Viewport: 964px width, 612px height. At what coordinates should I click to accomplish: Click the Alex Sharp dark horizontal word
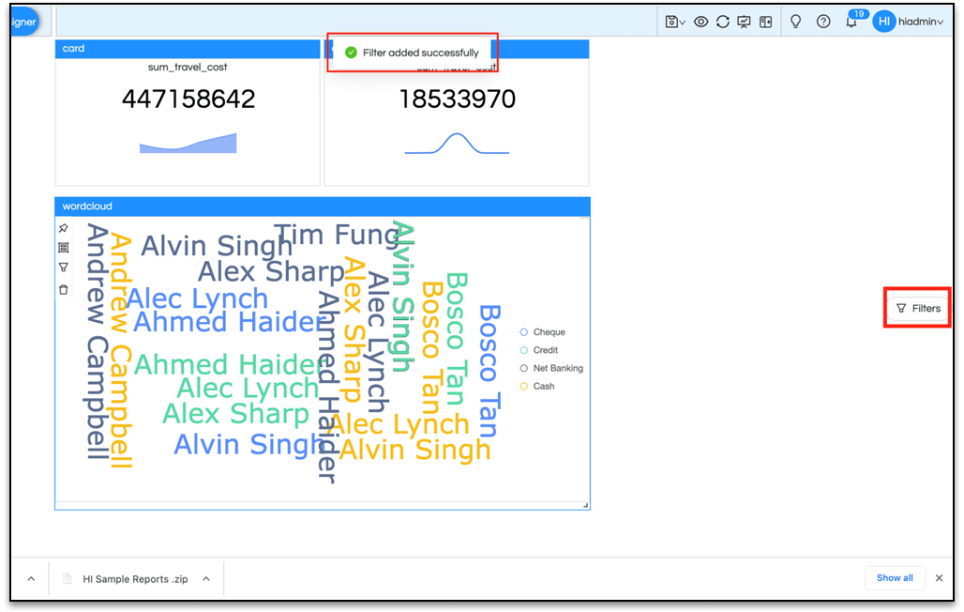pos(271,271)
